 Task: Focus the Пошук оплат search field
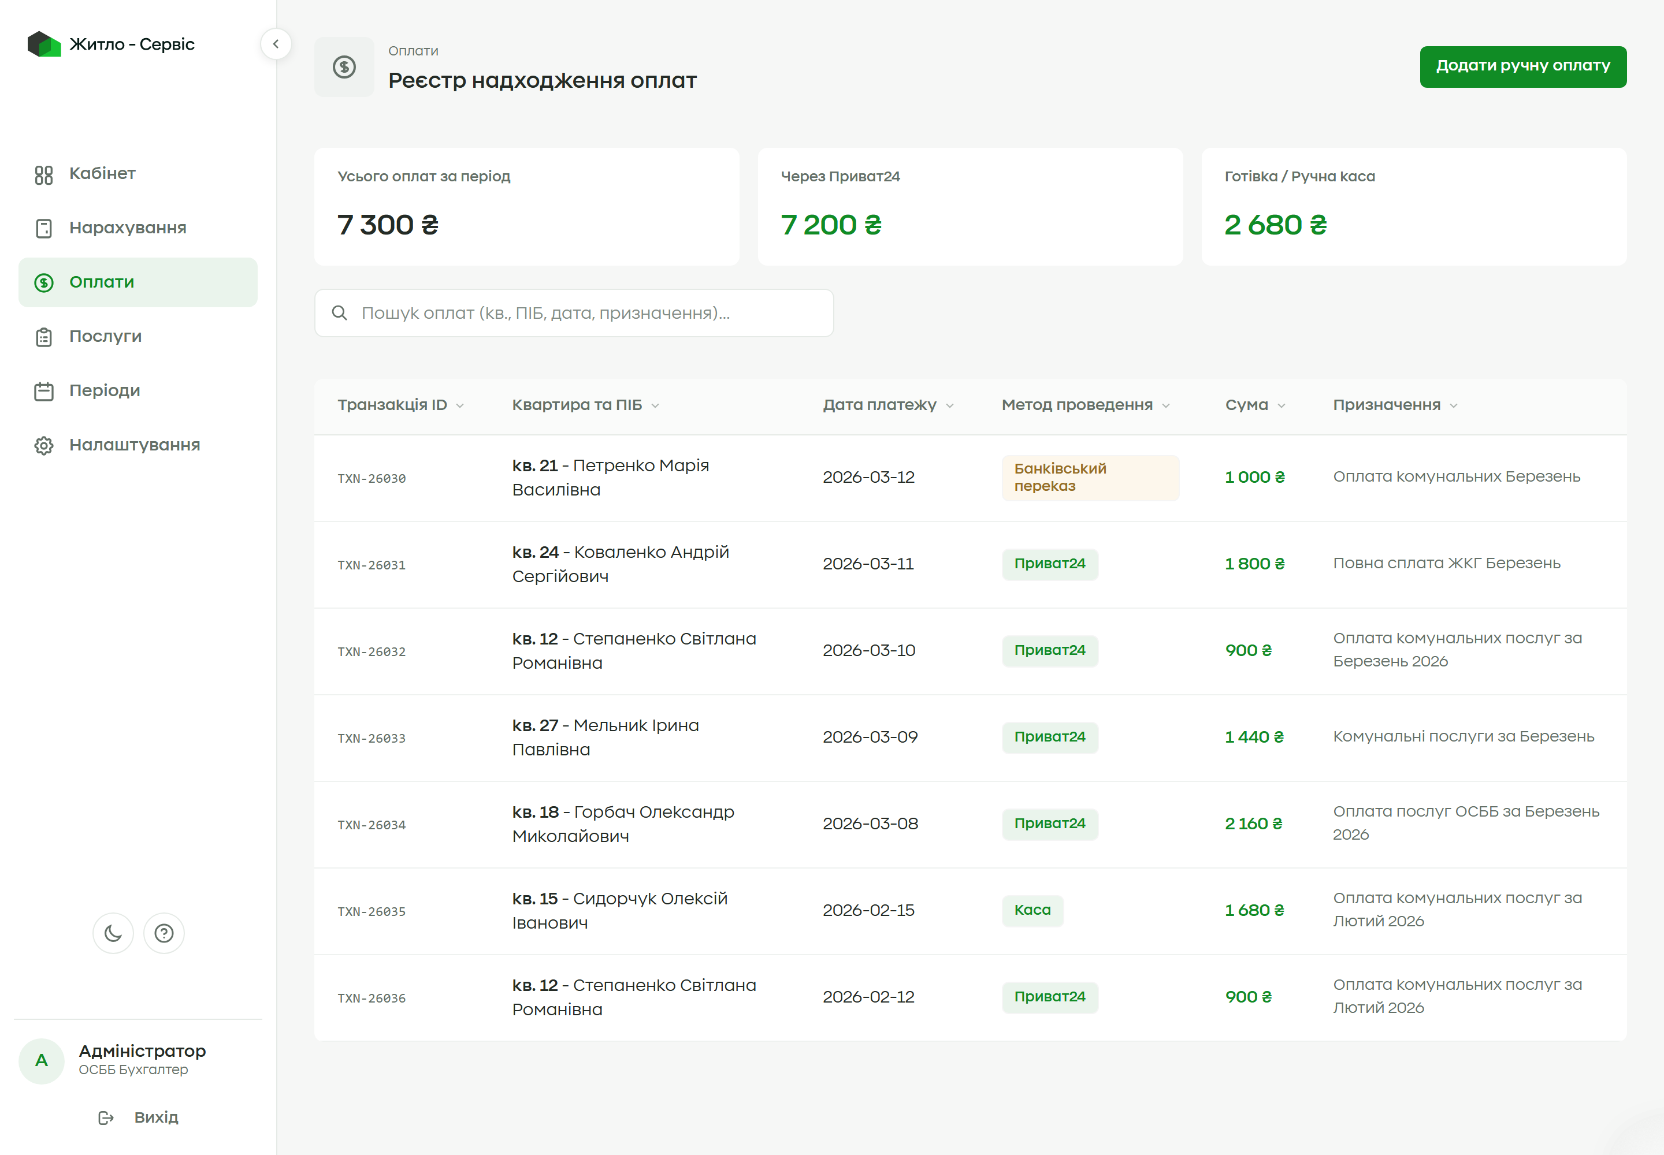[574, 312]
